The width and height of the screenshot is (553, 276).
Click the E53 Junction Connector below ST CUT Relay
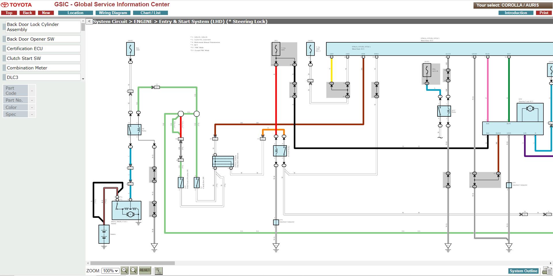click(276, 222)
